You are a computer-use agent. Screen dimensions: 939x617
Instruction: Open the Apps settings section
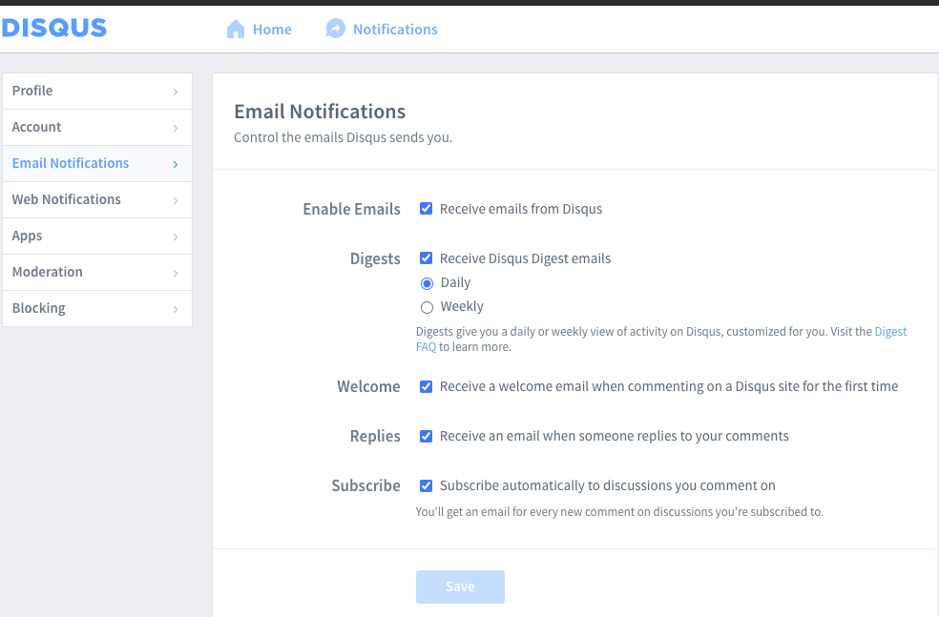pyautogui.click(x=28, y=236)
